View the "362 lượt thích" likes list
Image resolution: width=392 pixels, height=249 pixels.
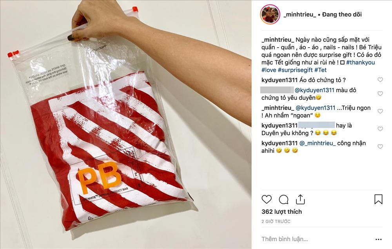[281, 211]
